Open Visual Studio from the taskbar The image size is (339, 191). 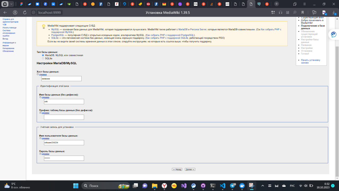click(x=184, y=186)
